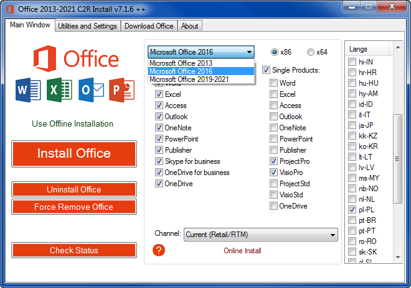Check Word under Single Products
This screenshot has height=288, width=411.
click(273, 83)
